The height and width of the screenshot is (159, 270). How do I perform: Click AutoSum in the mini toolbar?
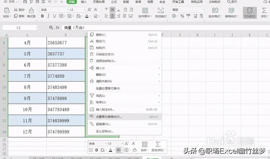pyautogui.click(x=158, y=146)
